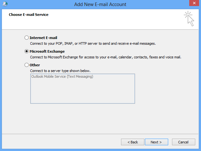Choose the Other radio option
This screenshot has width=201, height=151.
26,65
